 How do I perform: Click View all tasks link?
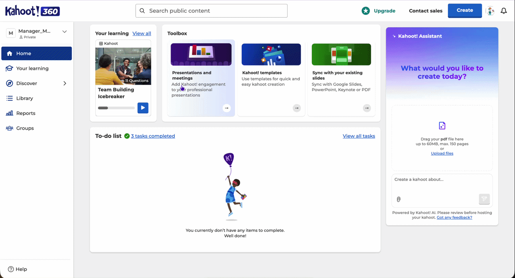click(x=359, y=136)
